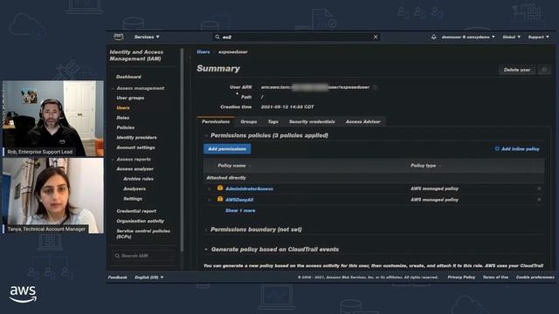Viewport: 559px width, 314px height.
Task: Switch to the Security credentials tab
Action: coord(312,122)
